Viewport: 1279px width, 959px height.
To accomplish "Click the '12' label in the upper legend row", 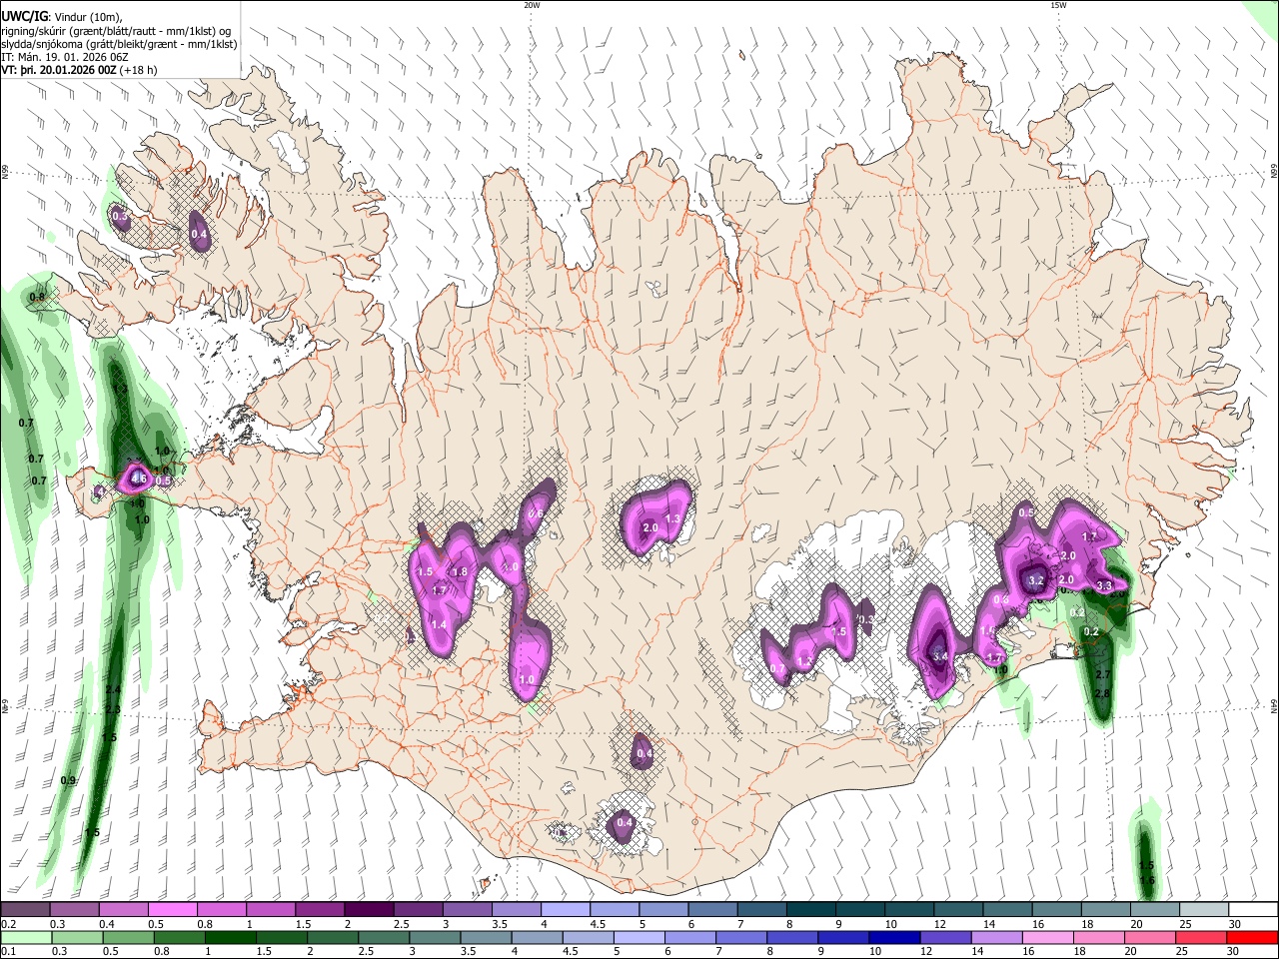I will pyautogui.click(x=939, y=924).
